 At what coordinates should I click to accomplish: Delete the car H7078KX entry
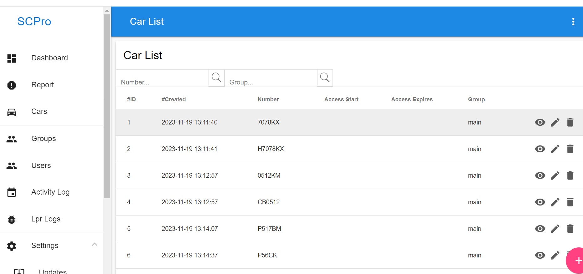570,149
